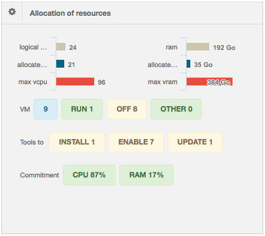The height and width of the screenshot is (236, 265).
Task: Click the max vcpu label
Action: click(33, 82)
